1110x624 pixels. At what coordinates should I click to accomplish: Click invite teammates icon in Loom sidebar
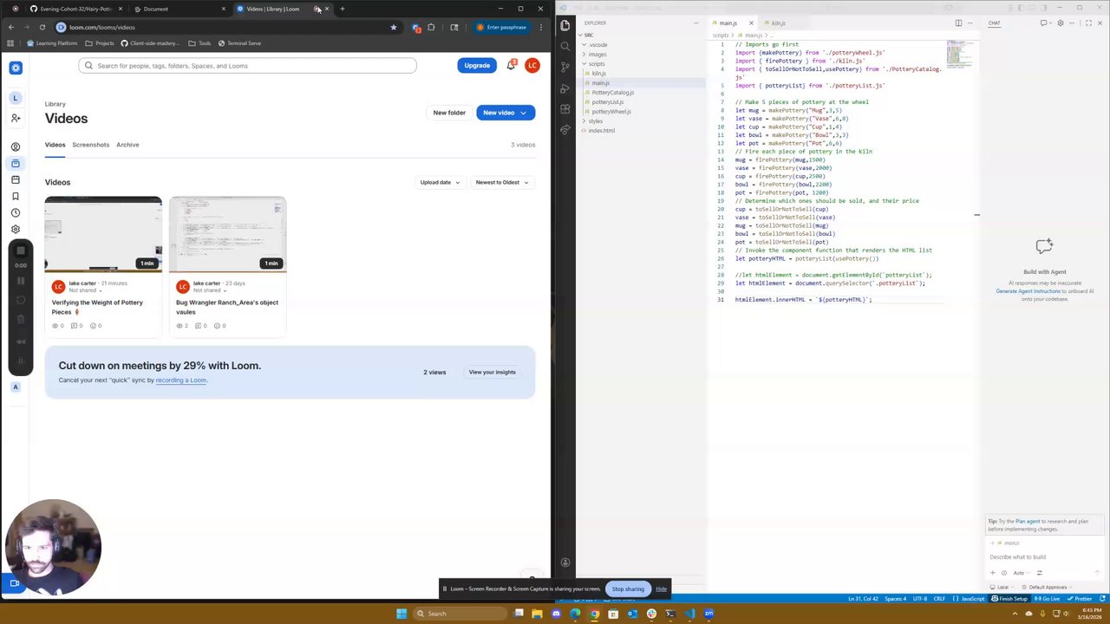pos(15,118)
